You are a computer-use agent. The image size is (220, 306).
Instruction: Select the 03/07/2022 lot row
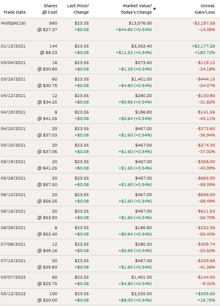(x=110, y=280)
